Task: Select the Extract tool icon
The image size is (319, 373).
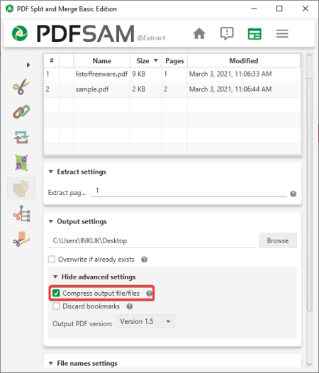Action: (21, 188)
